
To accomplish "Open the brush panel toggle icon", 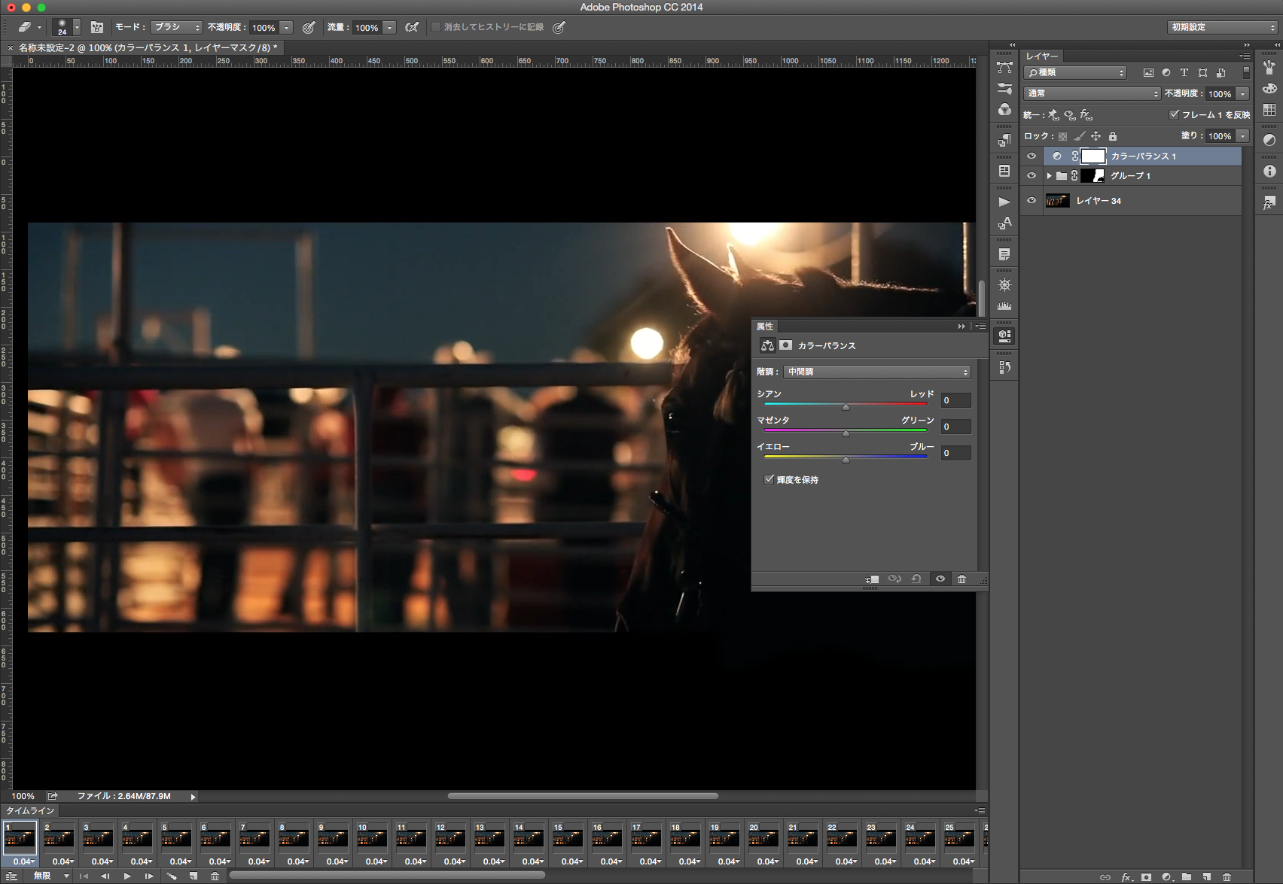I will (97, 27).
